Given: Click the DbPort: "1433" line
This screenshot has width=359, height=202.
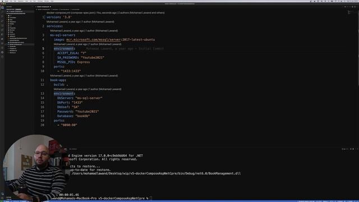Looking at the screenshot, I should coord(70,102).
